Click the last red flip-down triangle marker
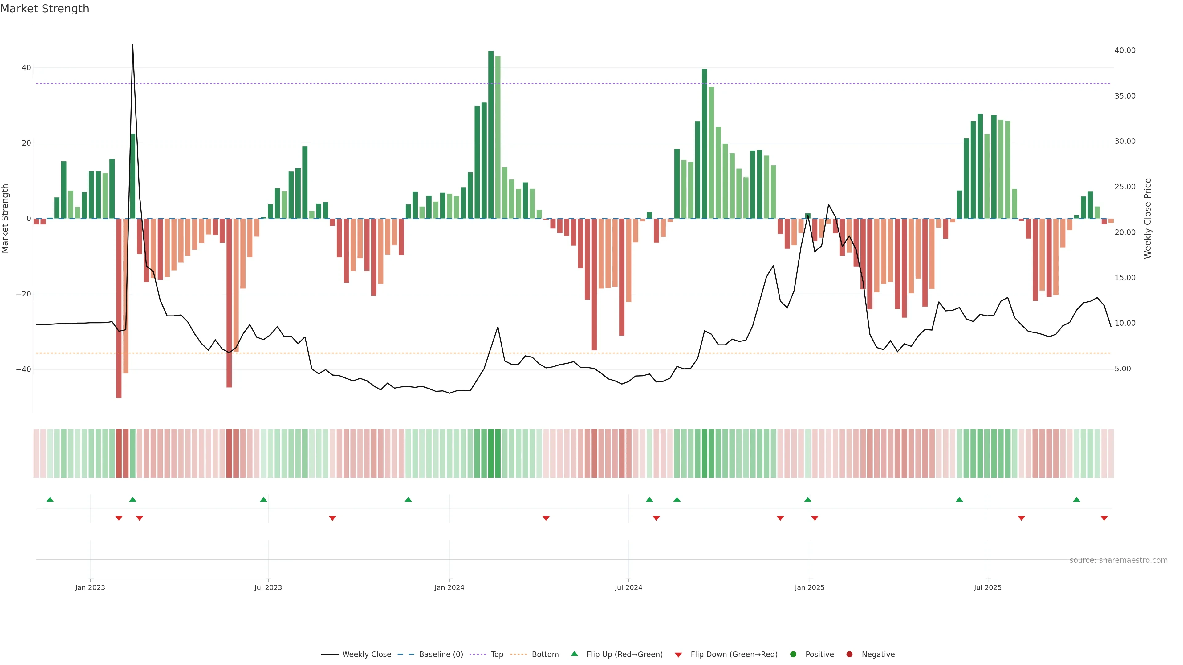The image size is (1183, 665). tap(1104, 518)
